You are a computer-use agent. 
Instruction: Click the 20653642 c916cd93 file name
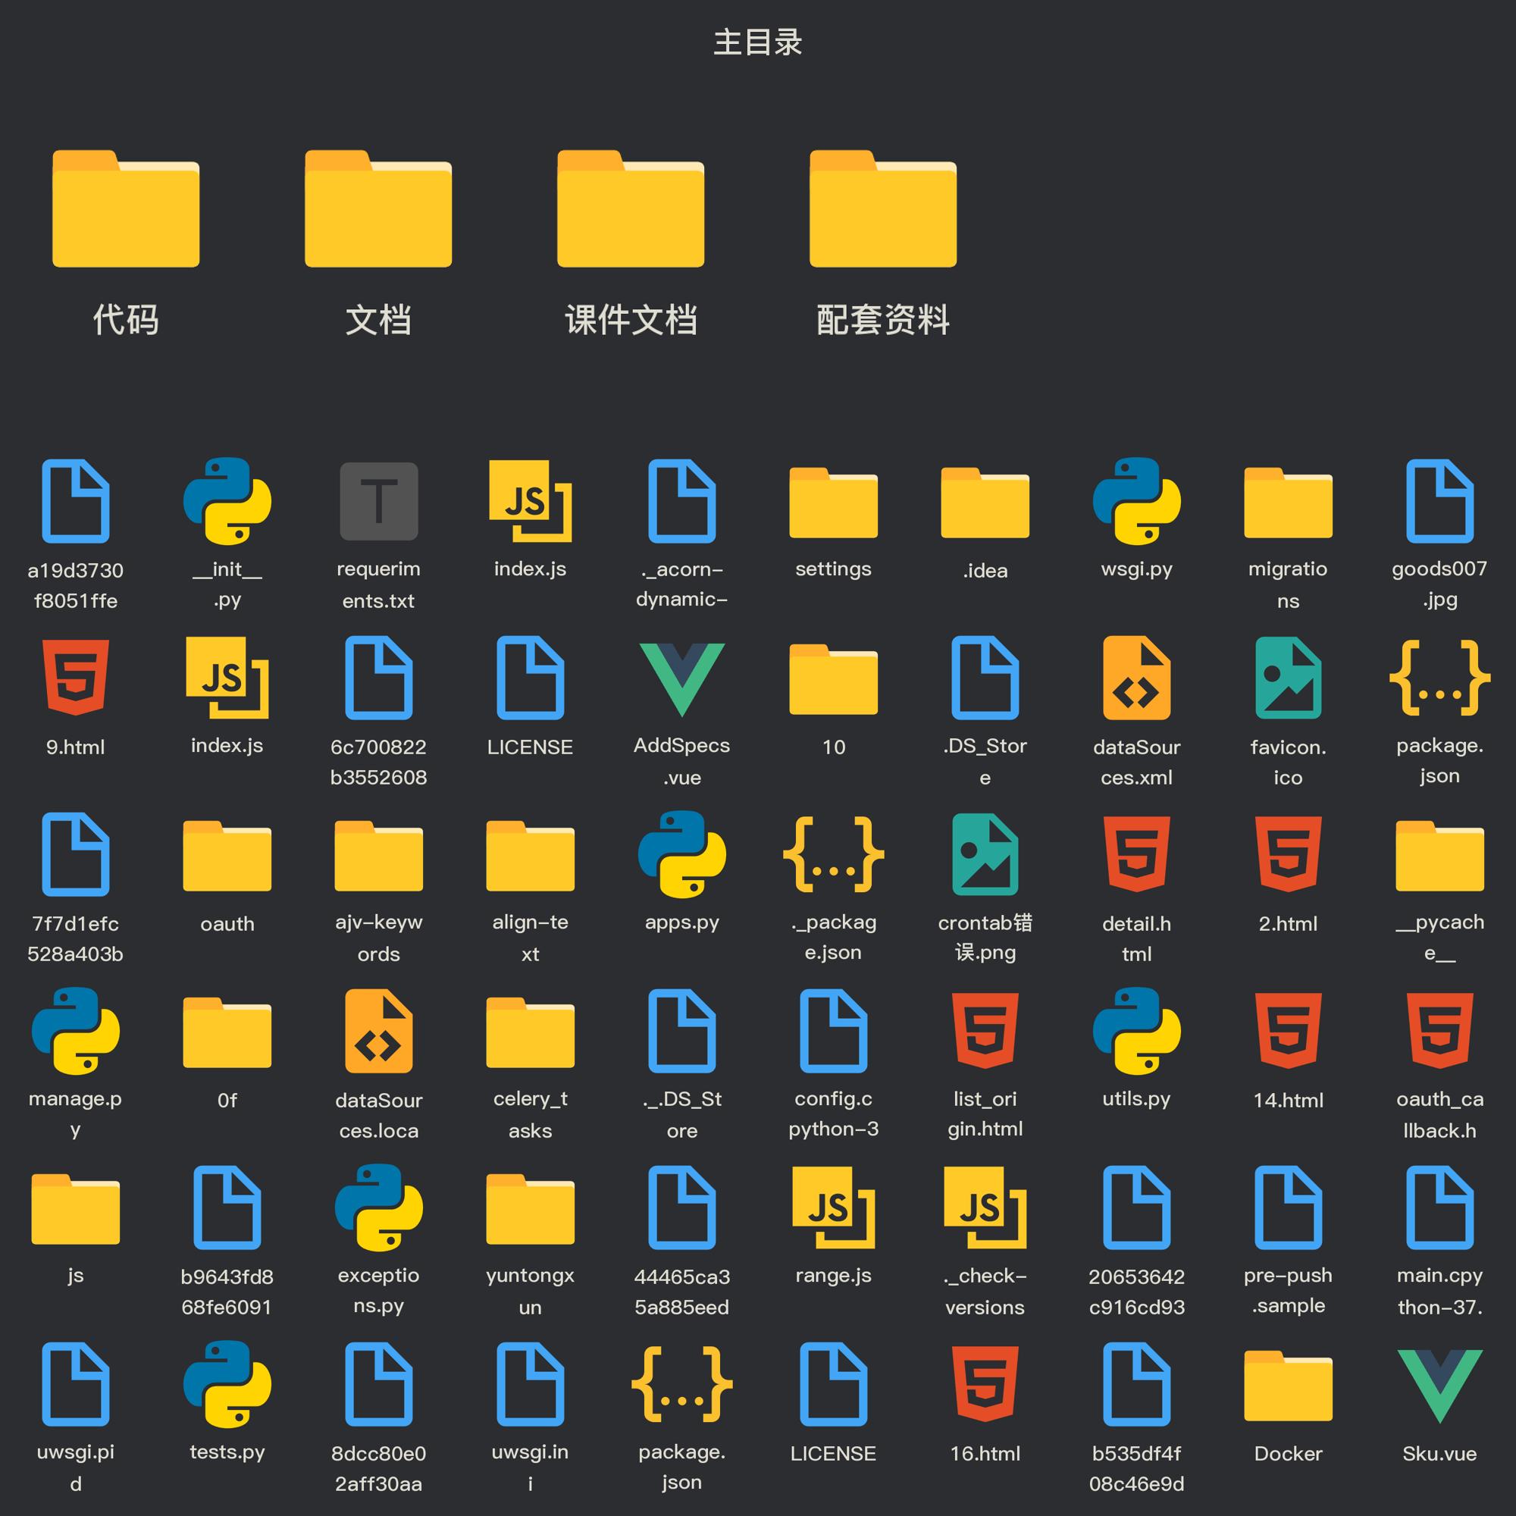1137,1292
